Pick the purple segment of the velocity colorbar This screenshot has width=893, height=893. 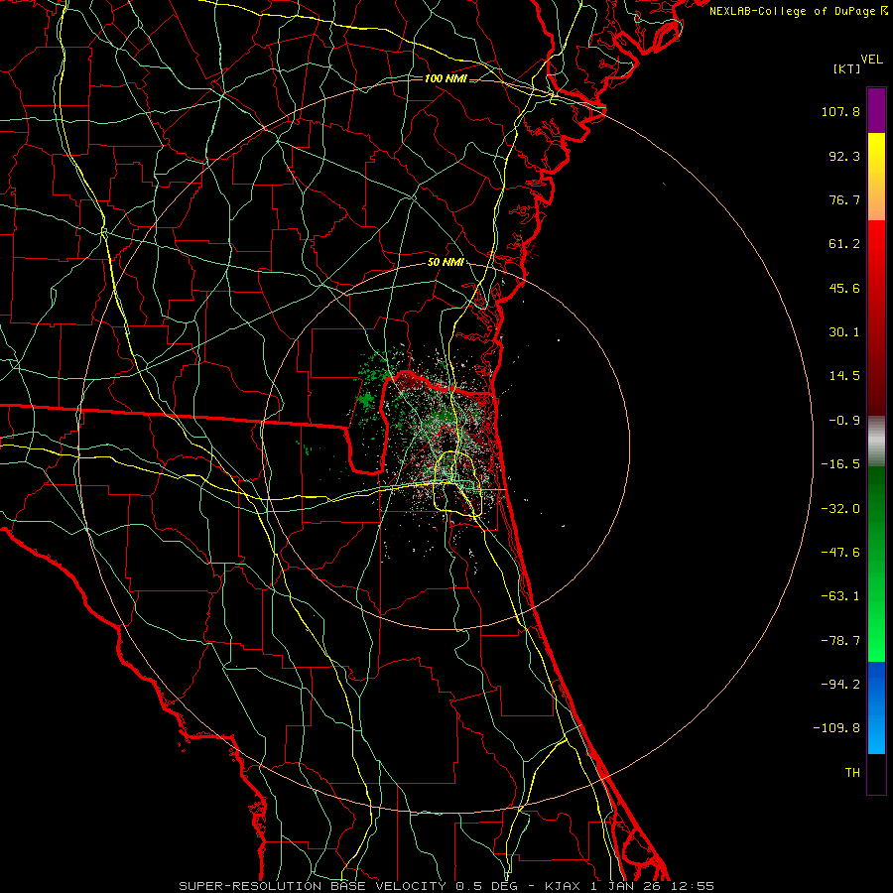click(x=876, y=111)
